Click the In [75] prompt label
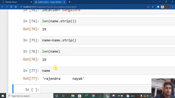 tap(31, 40)
